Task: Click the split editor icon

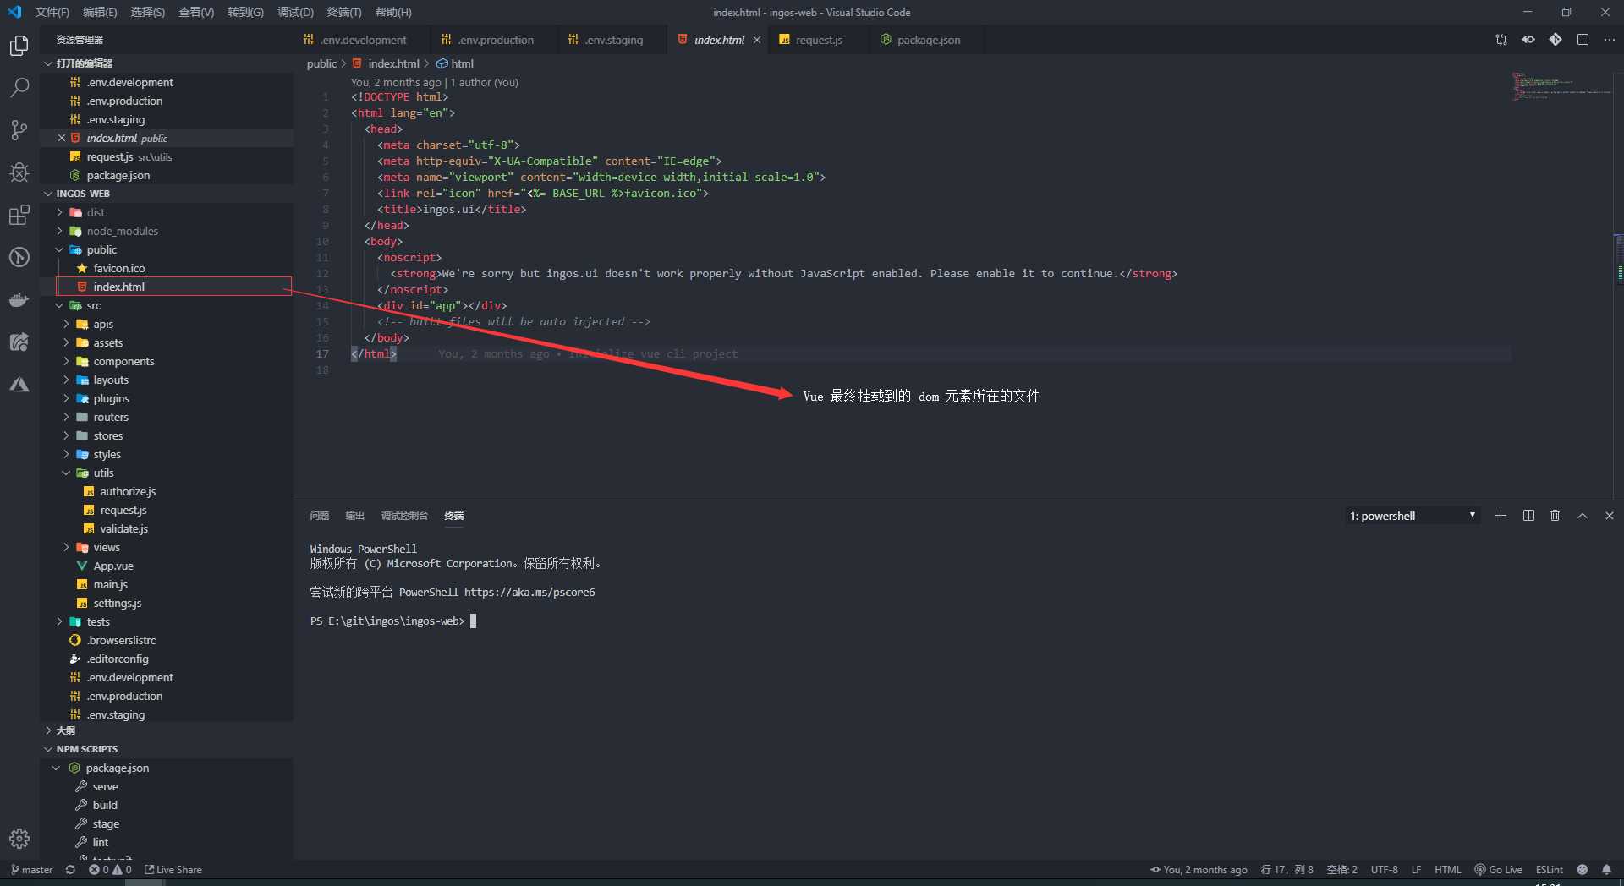Action: click(x=1583, y=40)
